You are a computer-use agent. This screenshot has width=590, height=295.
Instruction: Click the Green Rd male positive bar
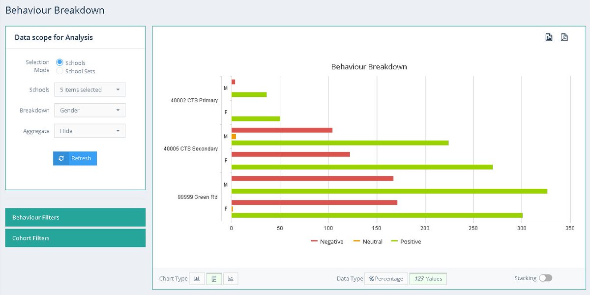click(x=389, y=191)
